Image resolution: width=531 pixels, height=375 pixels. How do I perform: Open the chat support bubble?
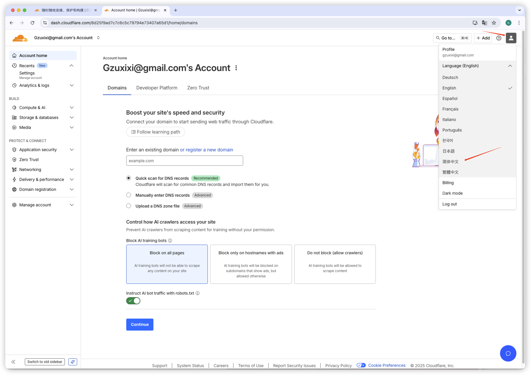click(x=508, y=353)
